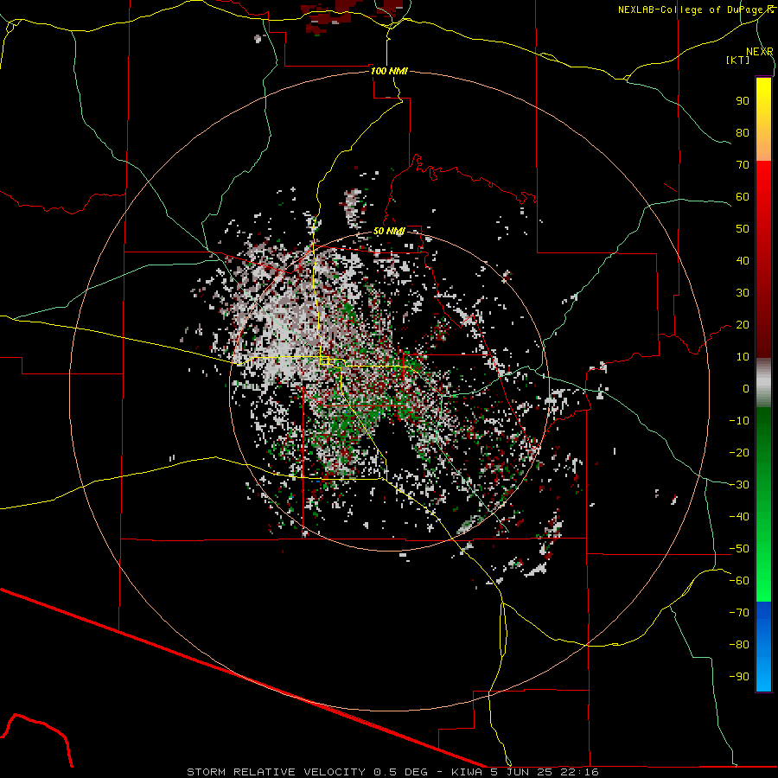This screenshot has width=778, height=778.
Task: Click the 10 value on the velocity scale
Action: pos(743,357)
